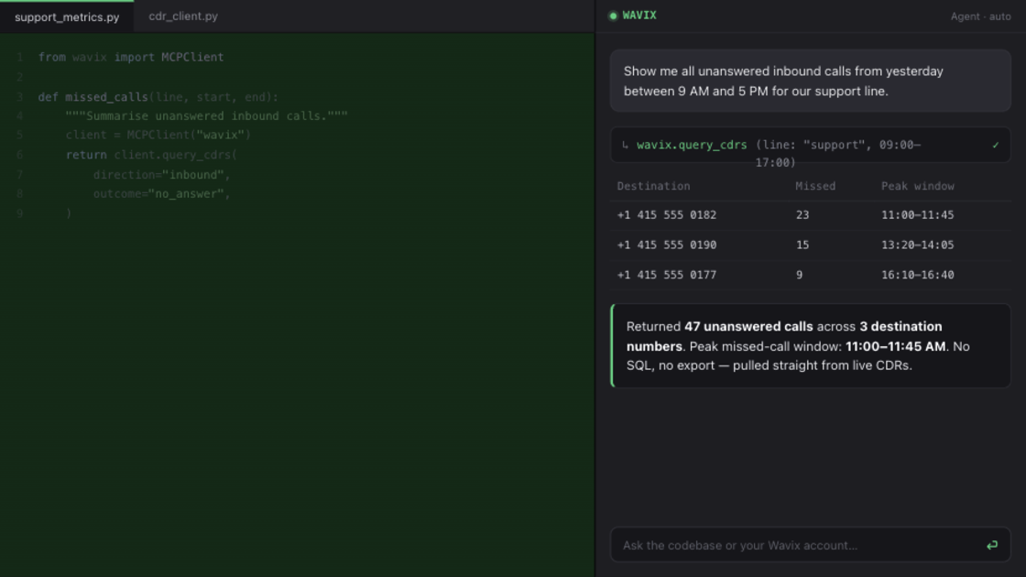Click the Missed column header
Image resolution: width=1026 pixels, height=577 pixels.
(x=815, y=187)
